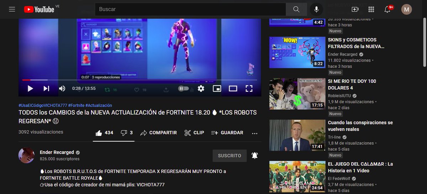The height and width of the screenshot is (194, 427).
Task: Open hashtag #Actualización
Action: coord(99,105)
